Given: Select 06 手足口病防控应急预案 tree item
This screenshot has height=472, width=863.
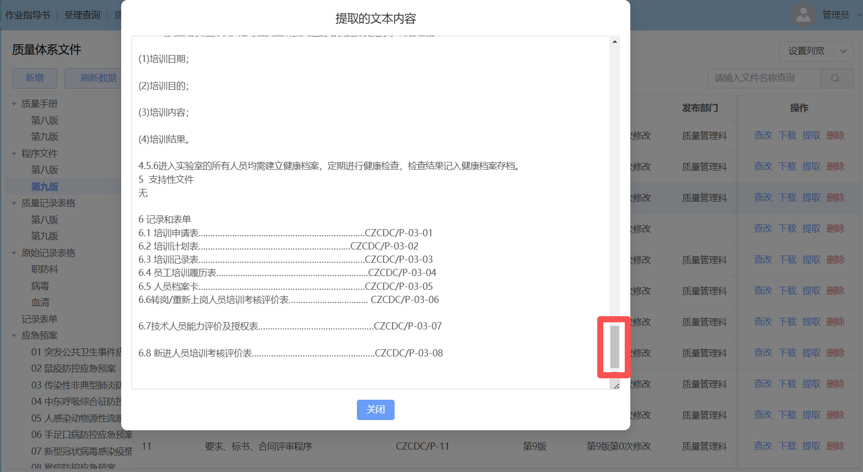Looking at the screenshot, I should pos(81,434).
